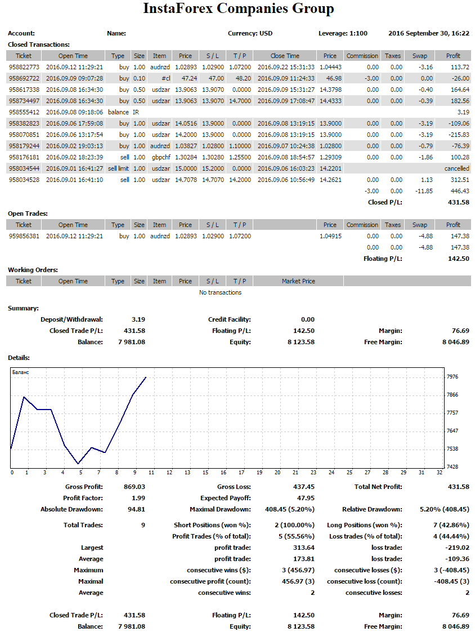Image resolution: width=475 pixels, height=636 pixels.
Task: Select the profit value 113.72
Action: pyautogui.click(x=460, y=67)
